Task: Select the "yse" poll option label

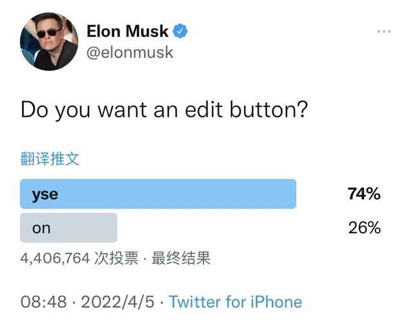Action: click(45, 194)
